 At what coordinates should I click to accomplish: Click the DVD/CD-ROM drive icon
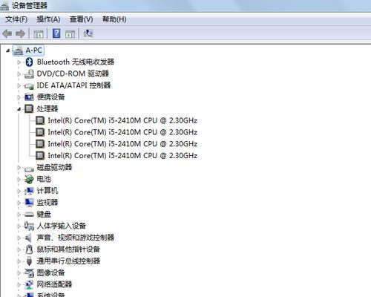point(29,74)
